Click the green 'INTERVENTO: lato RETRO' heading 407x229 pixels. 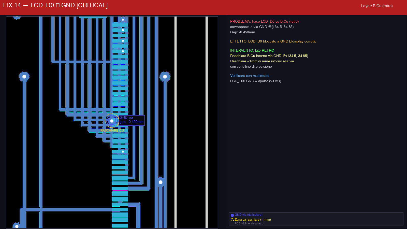click(x=252, y=51)
